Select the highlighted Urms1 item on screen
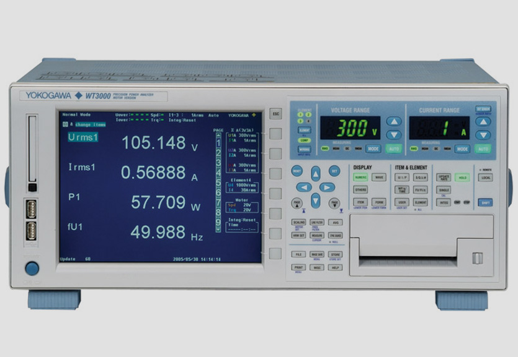The width and height of the screenshot is (518, 357). pyautogui.click(x=83, y=137)
